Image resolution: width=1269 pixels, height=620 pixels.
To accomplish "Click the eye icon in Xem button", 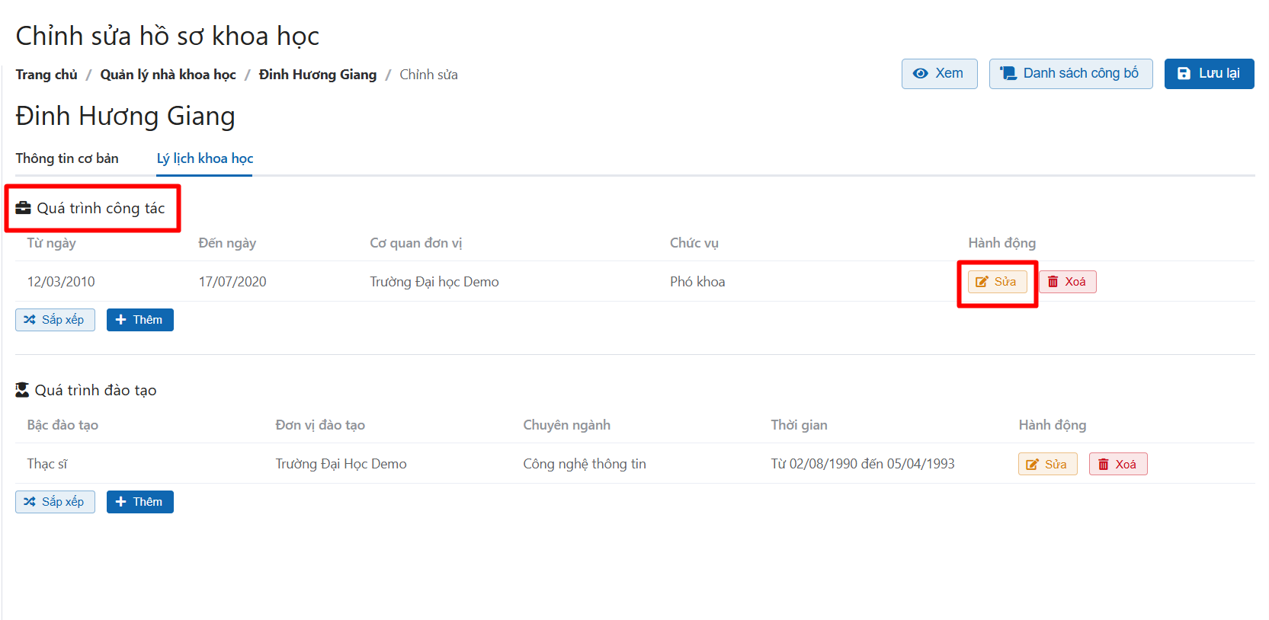I will pos(920,74).
